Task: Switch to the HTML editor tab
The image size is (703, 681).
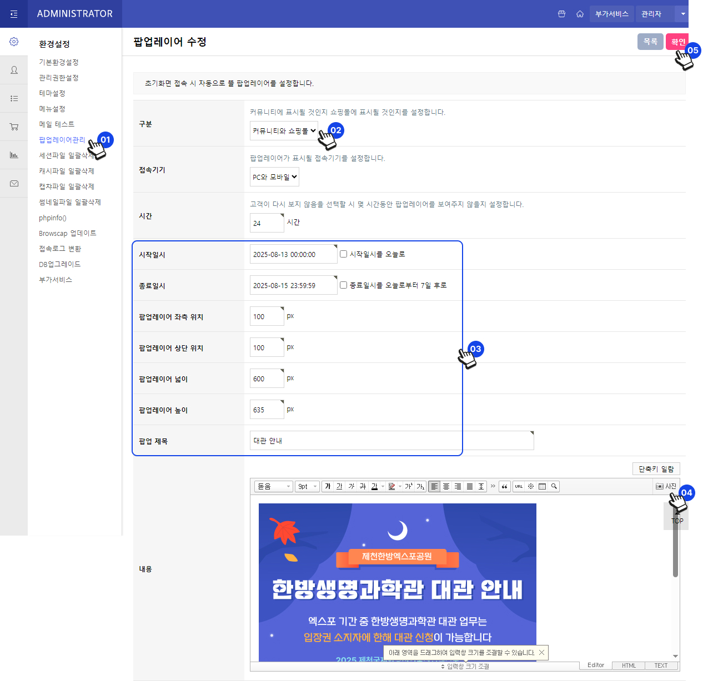Action: pos(629,665)
